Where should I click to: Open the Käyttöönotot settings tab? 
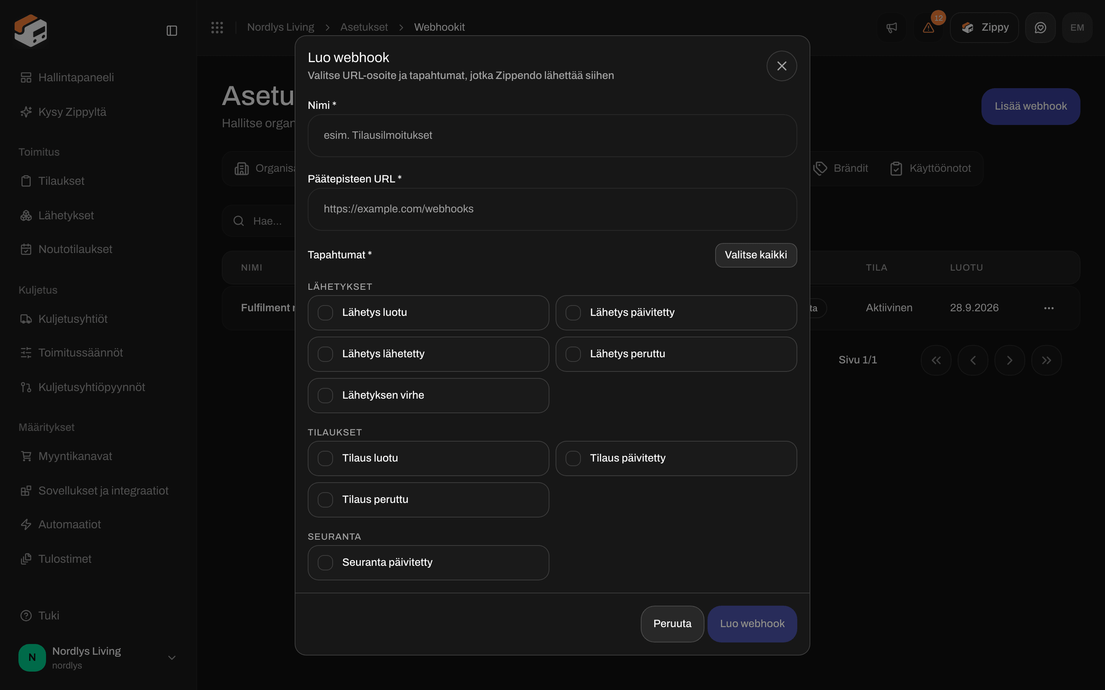coord(930,168)
